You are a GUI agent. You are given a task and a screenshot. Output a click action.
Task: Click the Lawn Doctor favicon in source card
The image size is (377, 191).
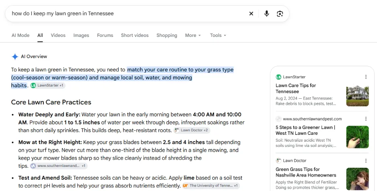click(x=278, y=161)
